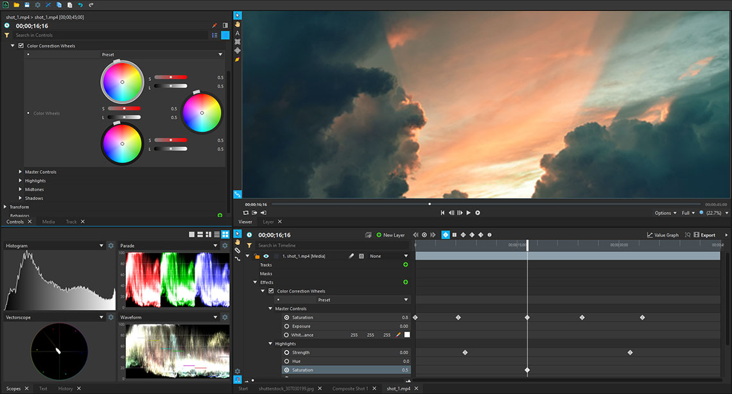Viewport: 732px width, 394px height.
Task: Click the viewer playback scrub bar handle
Action: [430, 204]
